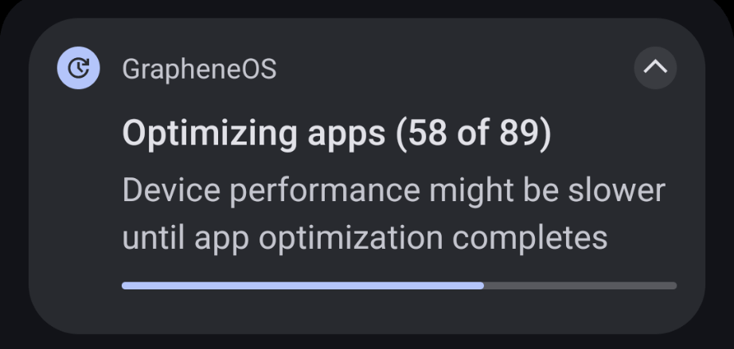Tap the GrapheneOS app name label
Screen dimensions: 734x349
coord(199,69)
